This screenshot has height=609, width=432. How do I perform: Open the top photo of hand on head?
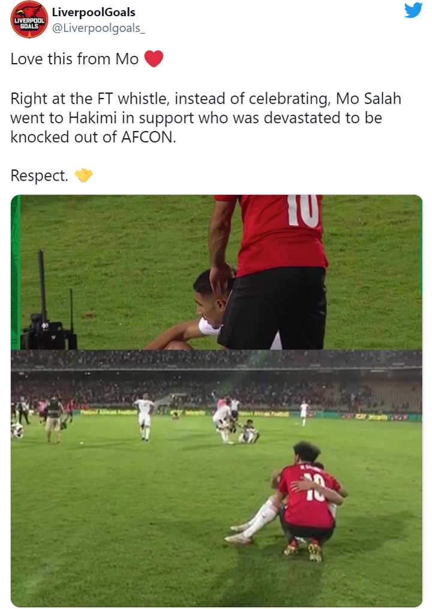pyautogui.click(x=217, y=272)
